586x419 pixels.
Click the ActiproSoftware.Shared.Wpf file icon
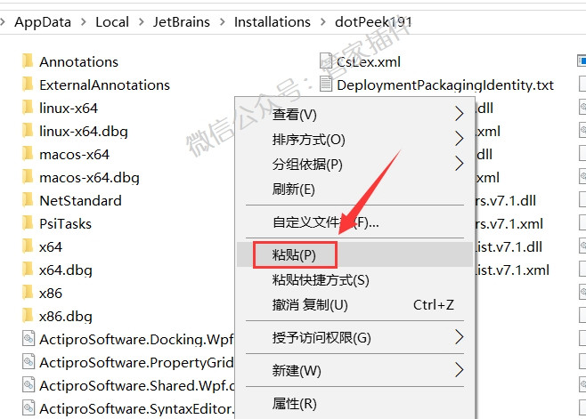pos(28,385)
